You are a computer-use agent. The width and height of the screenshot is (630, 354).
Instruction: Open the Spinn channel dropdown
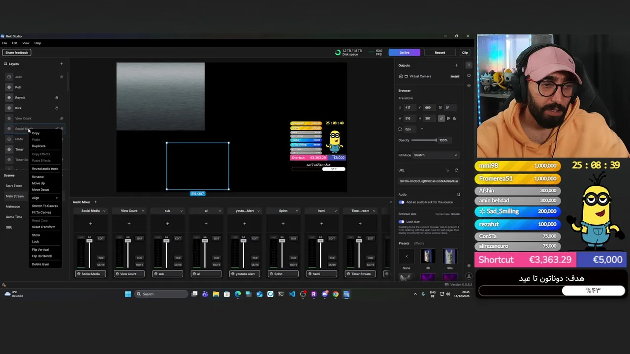click(297, 211)
